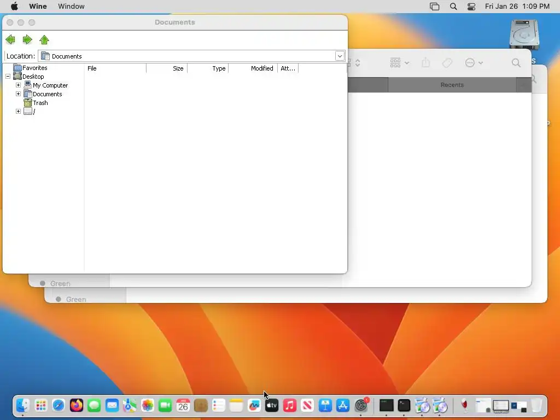Go back with the green left arrow
Viewport: 560px width, 420px height.
[10, 39]
